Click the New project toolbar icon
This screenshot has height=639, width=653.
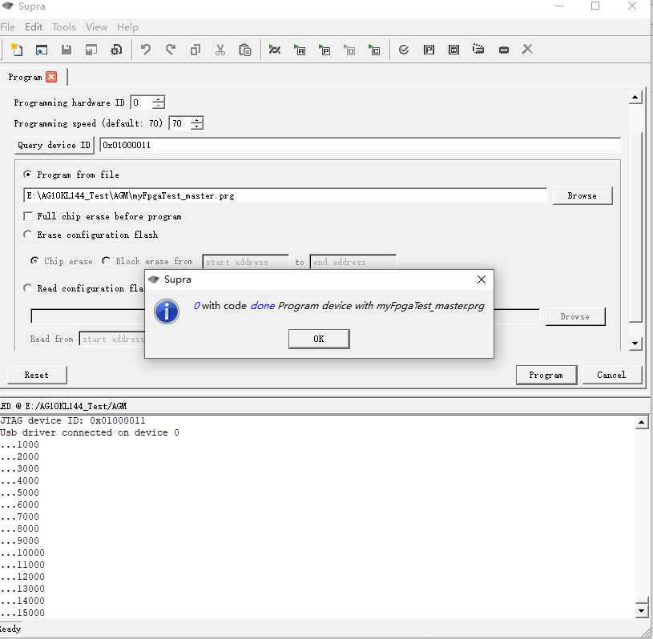(17, 50)
